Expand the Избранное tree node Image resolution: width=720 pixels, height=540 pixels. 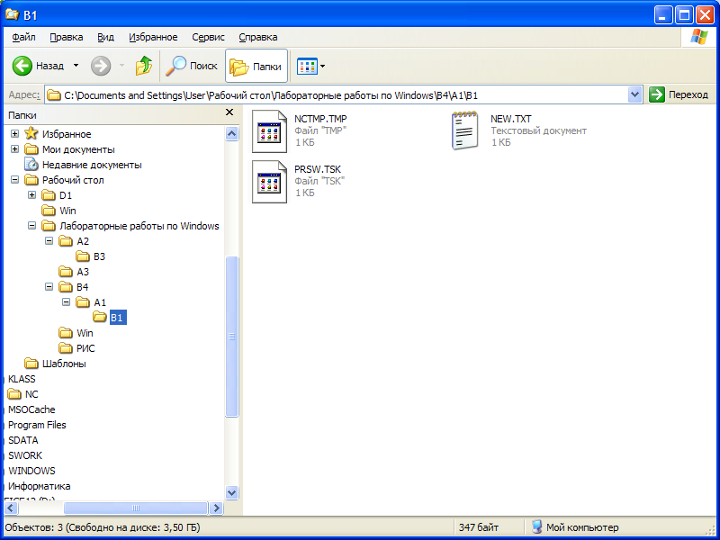[14, 133]
